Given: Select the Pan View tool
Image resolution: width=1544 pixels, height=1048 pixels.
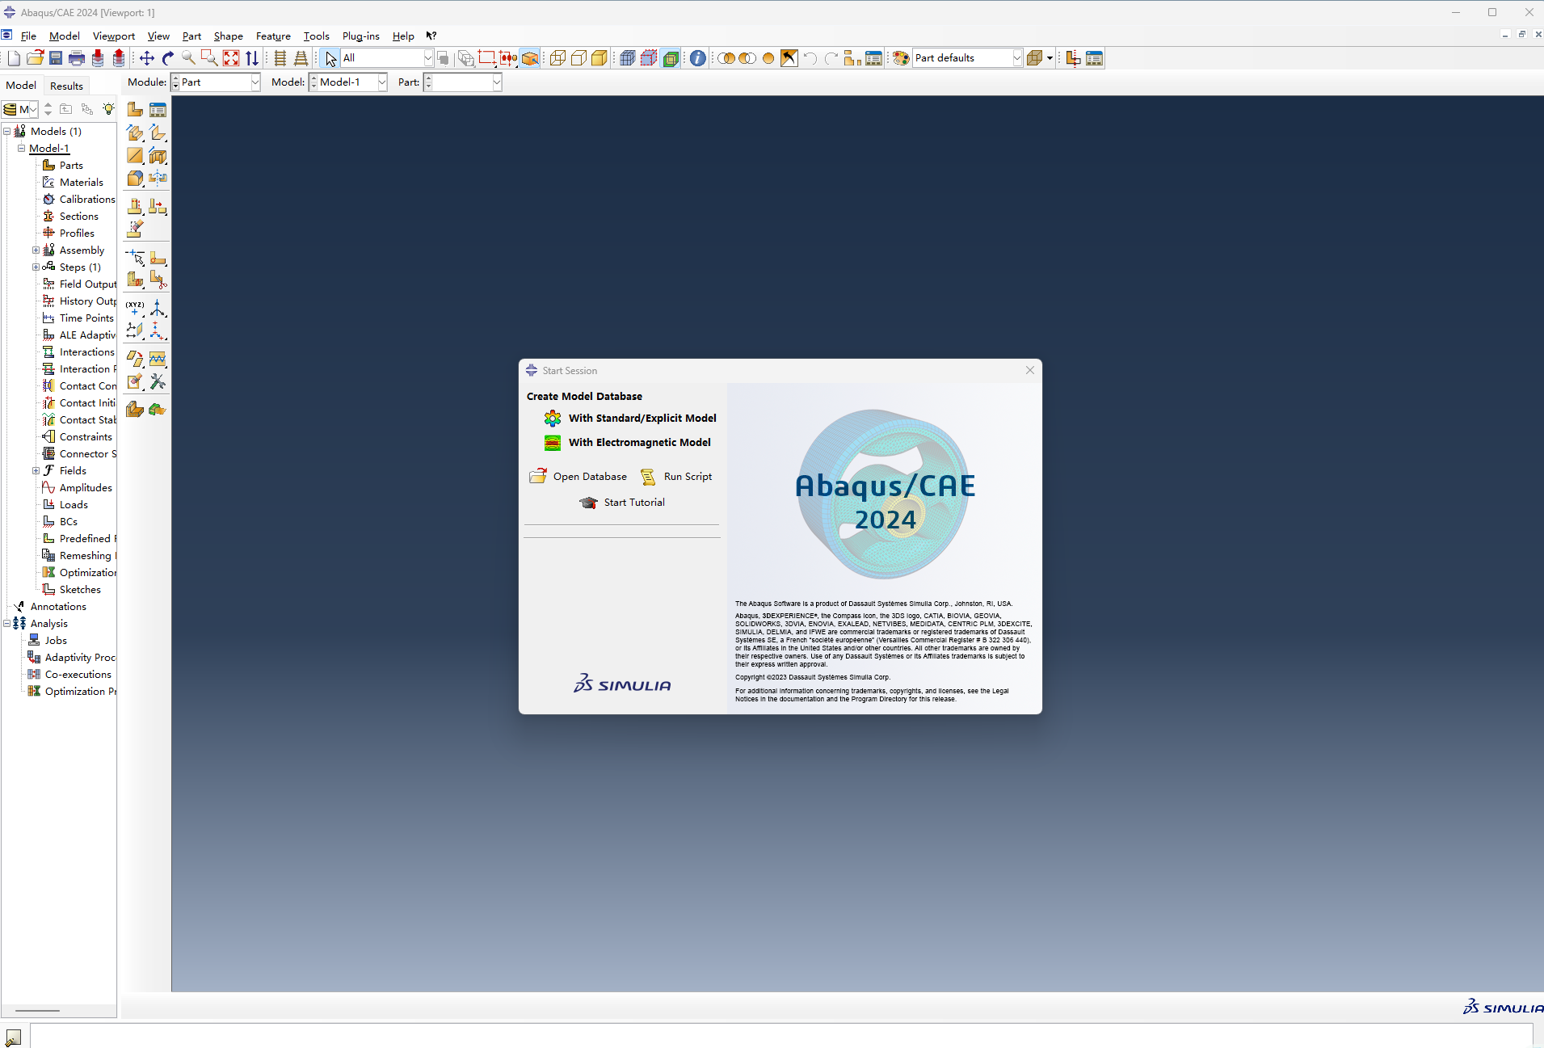Looking at the screenshot, I should click(x=146, y=57).
